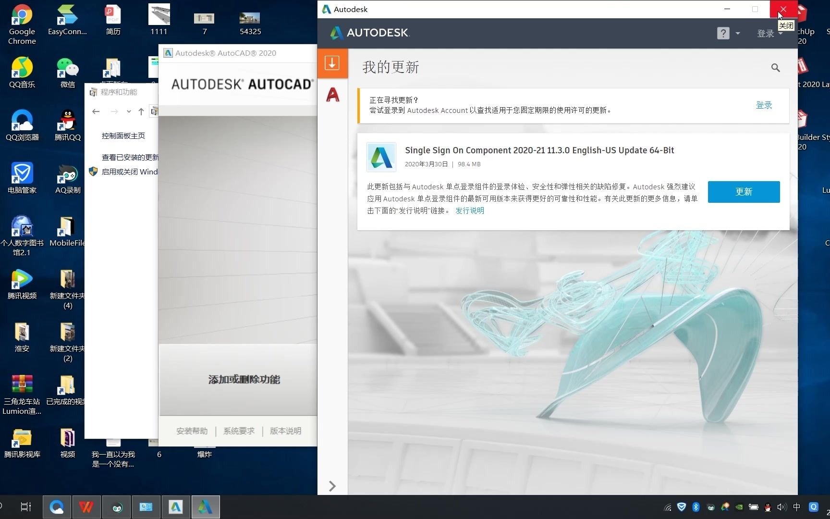830x519 pixels.
Task: Open 腾讯影视库 desktop shortcut
Action: (x=22, y=443)
